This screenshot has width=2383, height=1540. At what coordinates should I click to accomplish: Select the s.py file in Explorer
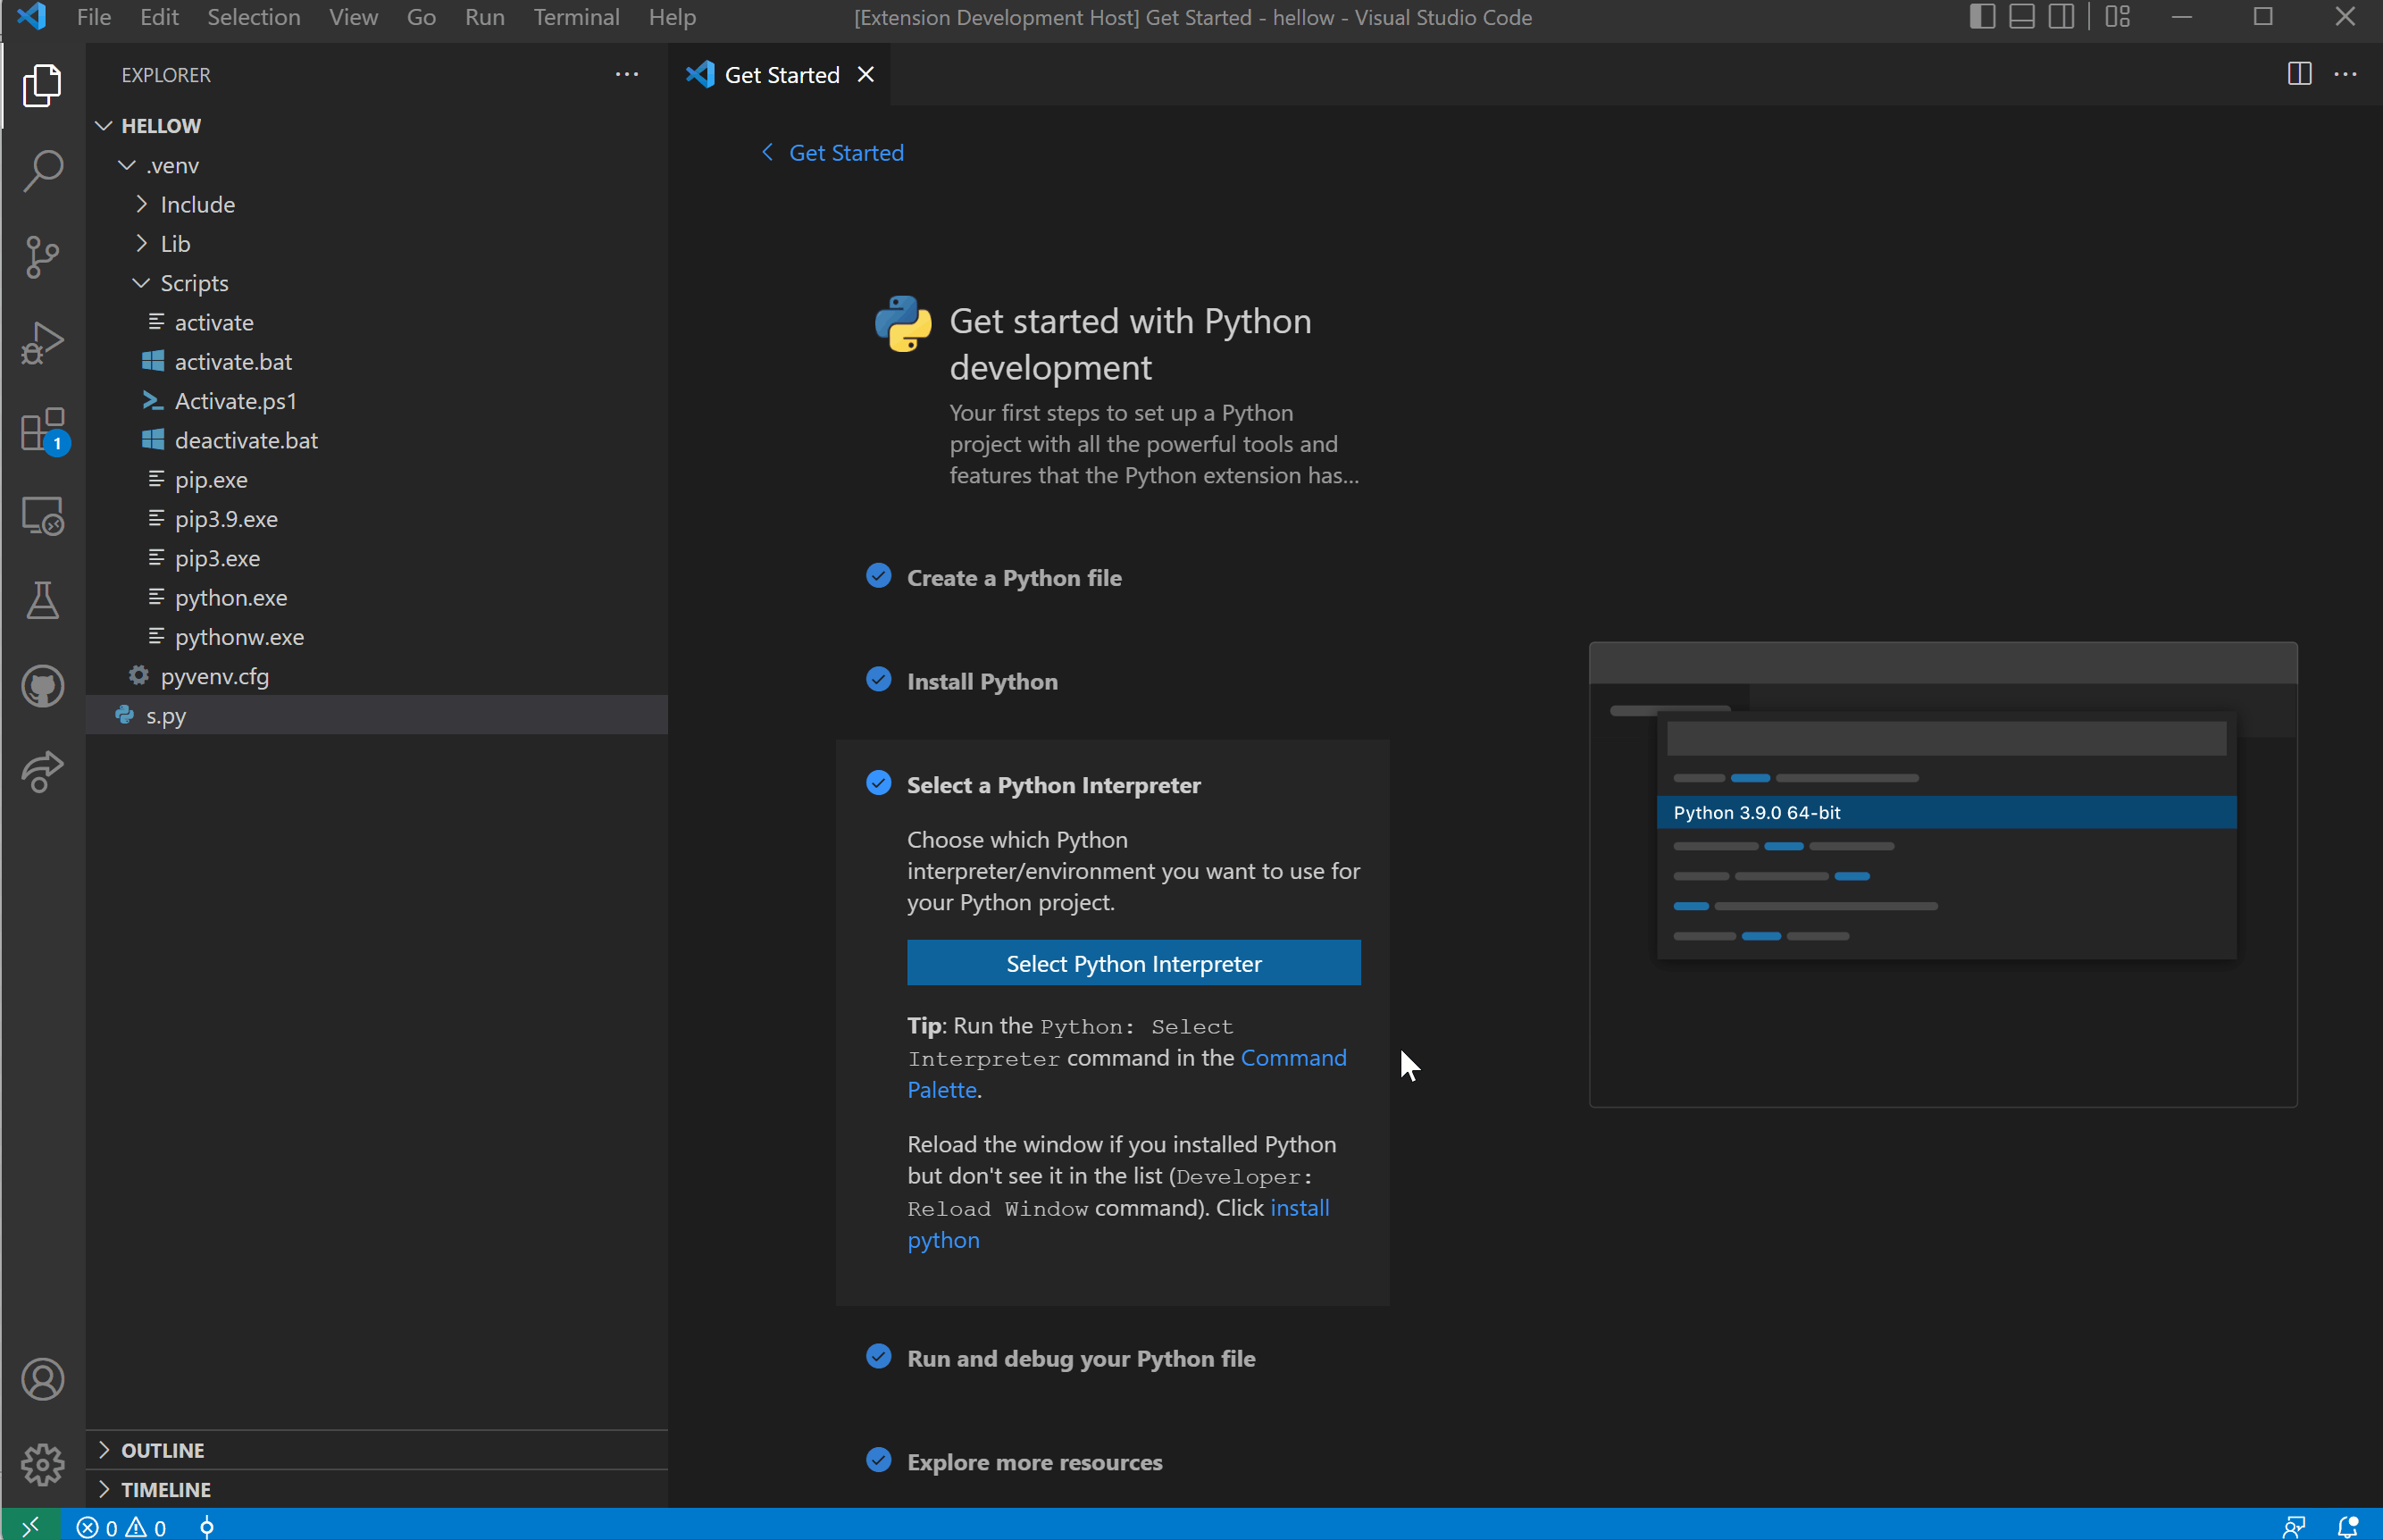165,715
